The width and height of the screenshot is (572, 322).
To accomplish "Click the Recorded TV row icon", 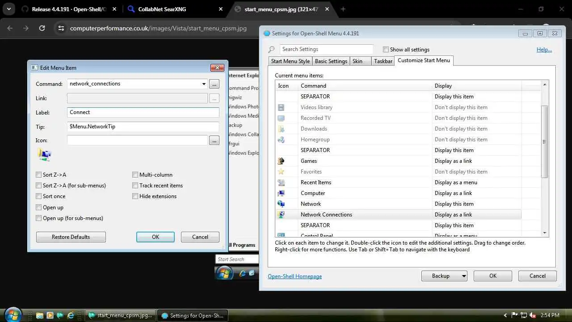I will click(x=281, y=118).
